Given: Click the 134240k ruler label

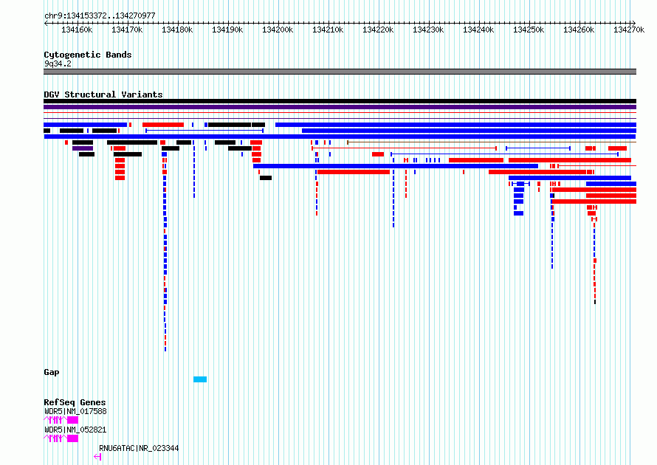Looking at the screenshot, I should [478, 30].
